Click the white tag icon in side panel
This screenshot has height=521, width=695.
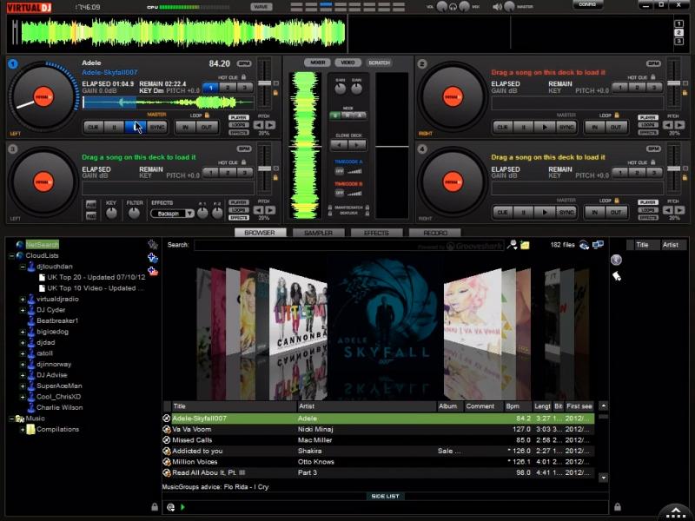tap(616, 276)
